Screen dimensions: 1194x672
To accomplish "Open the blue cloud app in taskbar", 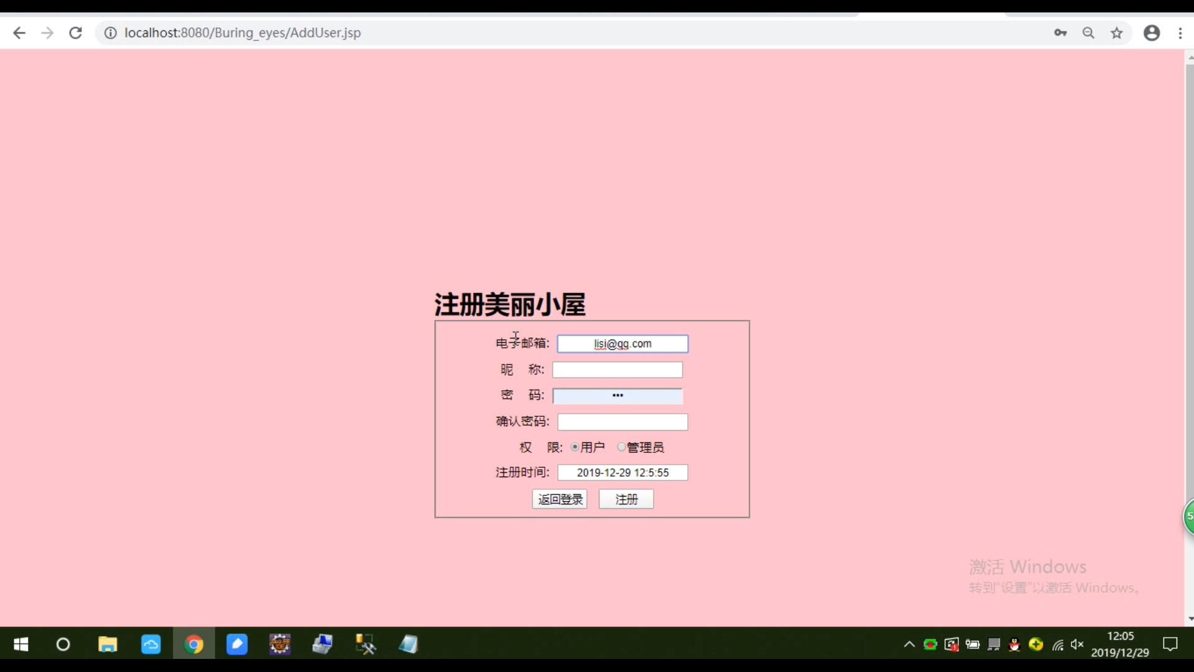I will pos(150,645).
